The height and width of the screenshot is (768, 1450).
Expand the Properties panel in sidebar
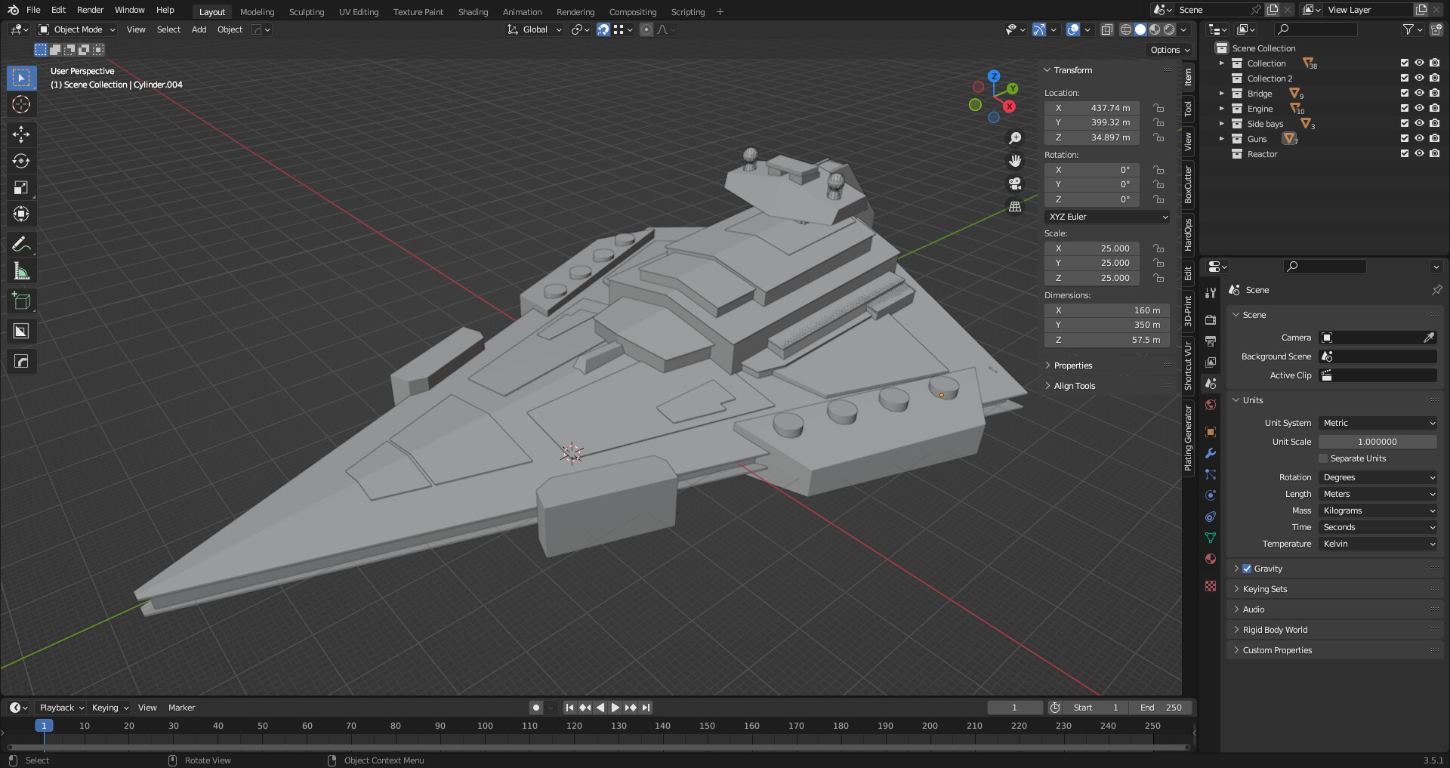pyautogui.click(x=1072, y=365)
